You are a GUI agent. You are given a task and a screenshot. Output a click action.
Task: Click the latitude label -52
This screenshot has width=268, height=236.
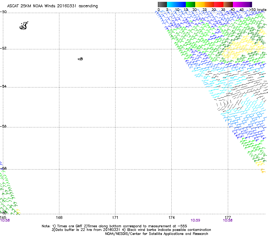[3, 48]
